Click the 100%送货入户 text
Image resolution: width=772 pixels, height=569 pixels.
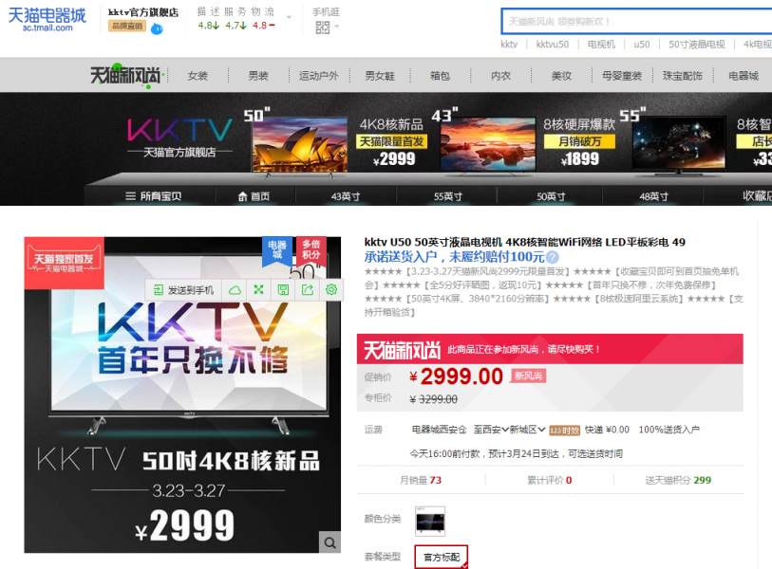pyautogui.click(x=668, y=430)
